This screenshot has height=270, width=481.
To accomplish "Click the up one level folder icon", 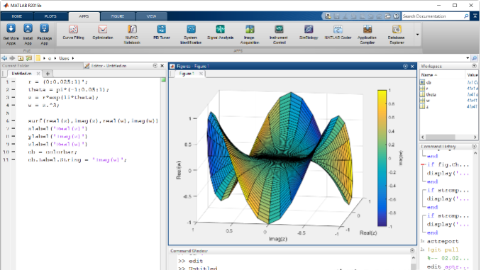I will (x=21, y=58).
